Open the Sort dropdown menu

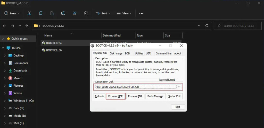click(x=103, y=13)
